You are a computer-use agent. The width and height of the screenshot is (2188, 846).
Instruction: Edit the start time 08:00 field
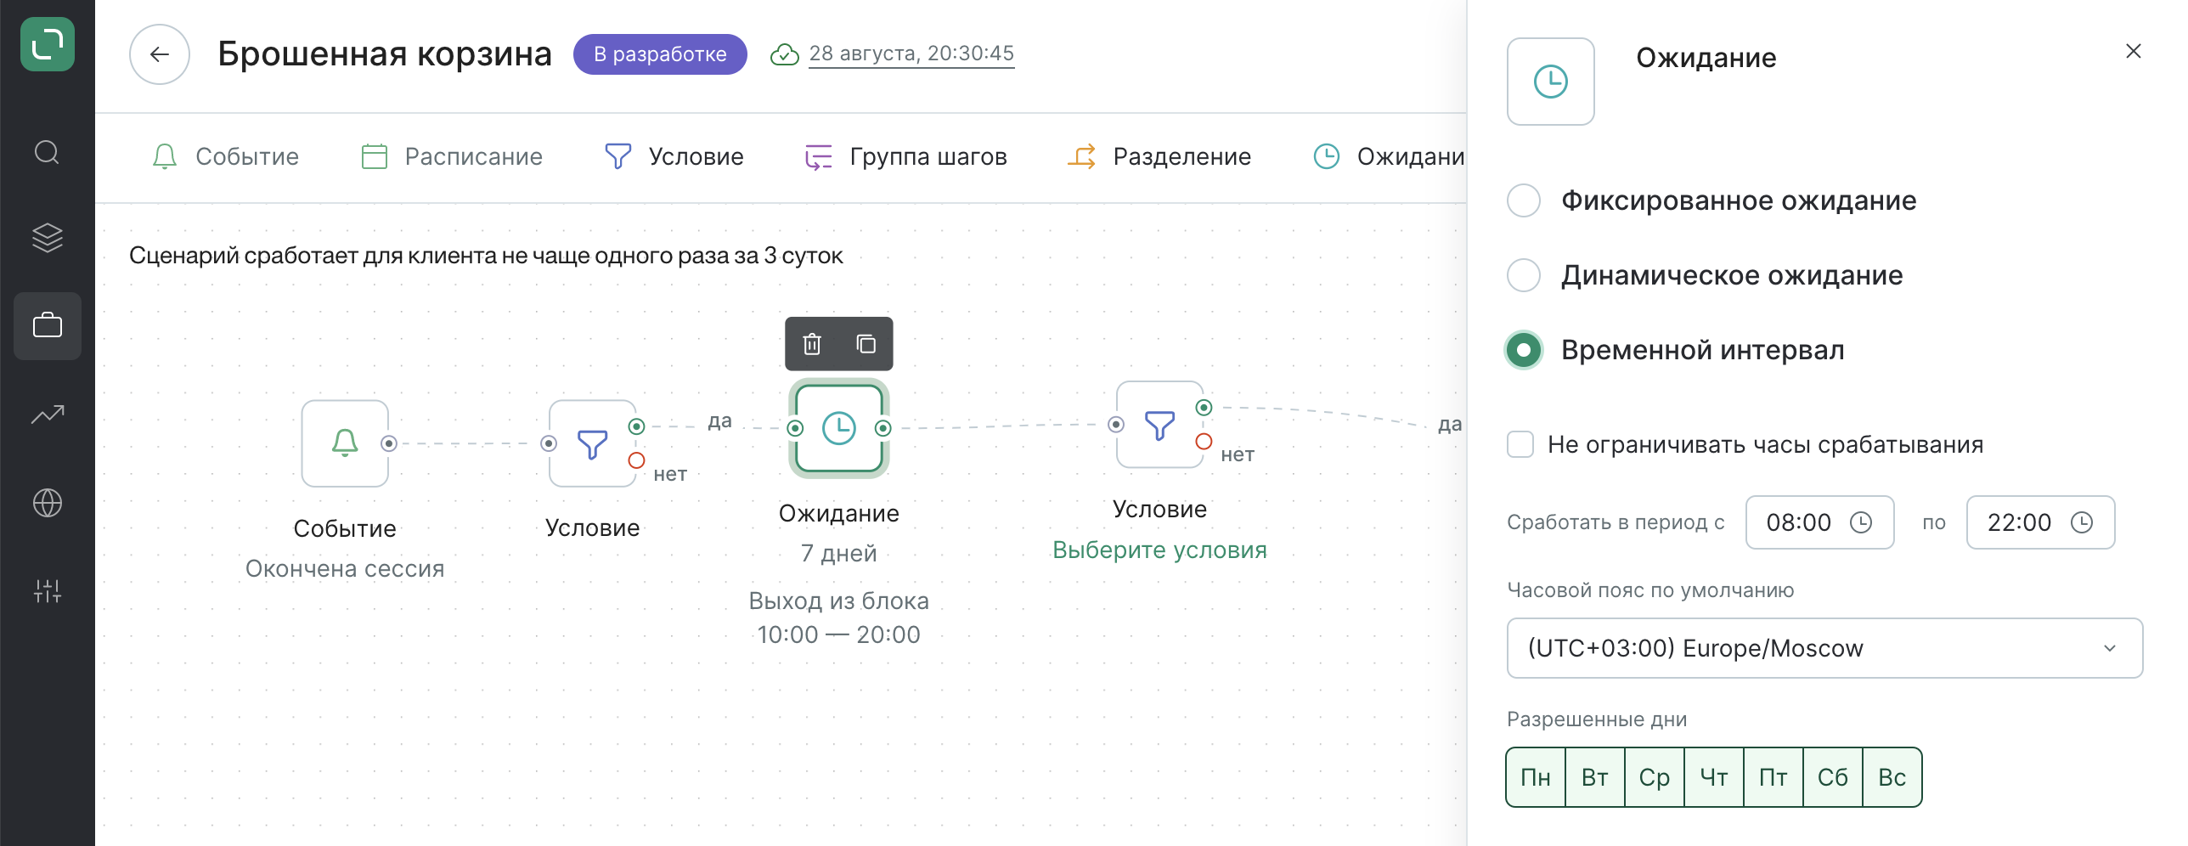click(x=1819, y=522)
